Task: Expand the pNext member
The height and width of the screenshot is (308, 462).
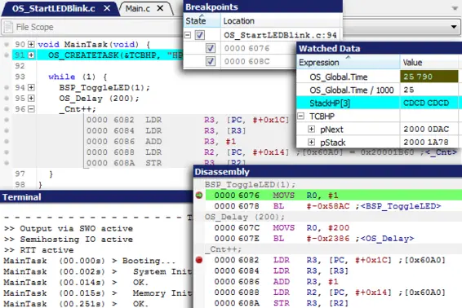Action: tap(311, 129)
